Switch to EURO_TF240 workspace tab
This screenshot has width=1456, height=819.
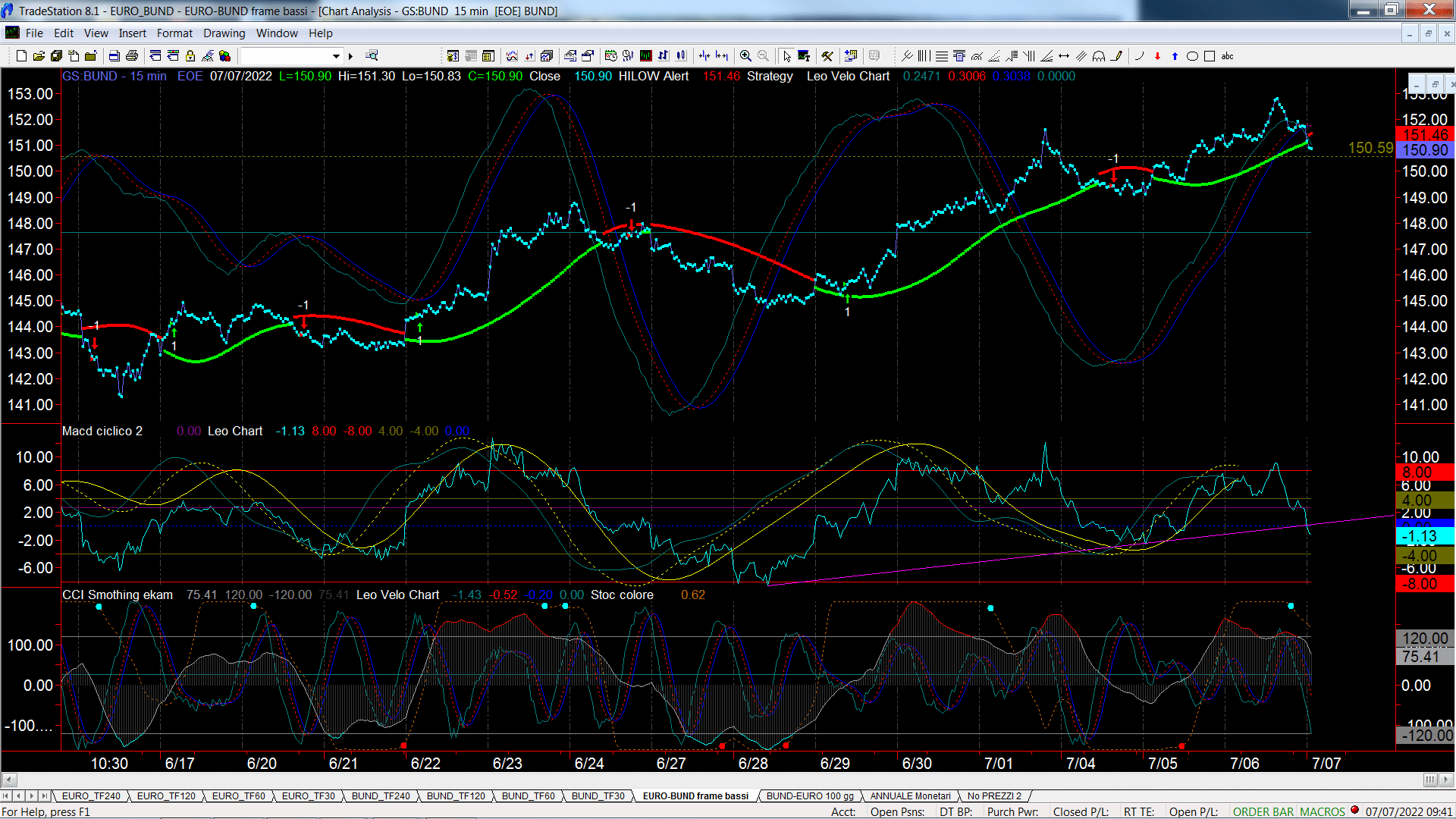click(x=91, y=795)
